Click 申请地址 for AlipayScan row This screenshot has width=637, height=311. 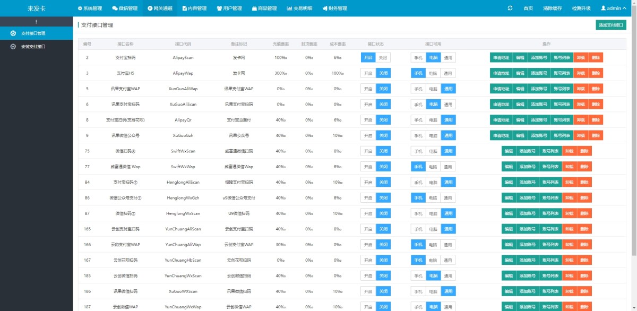point(501,58)
